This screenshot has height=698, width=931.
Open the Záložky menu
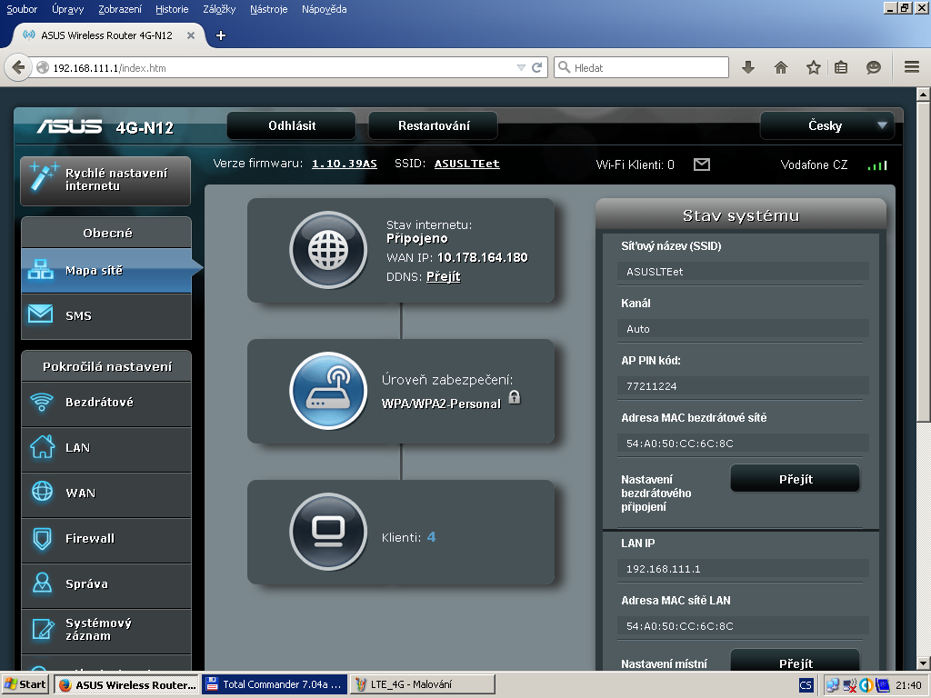tap(218, 9)
